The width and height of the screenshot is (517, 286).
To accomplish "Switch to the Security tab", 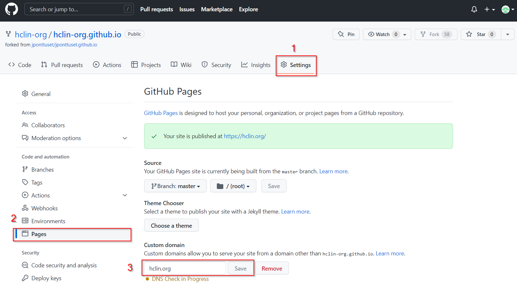I will [216, 65].
